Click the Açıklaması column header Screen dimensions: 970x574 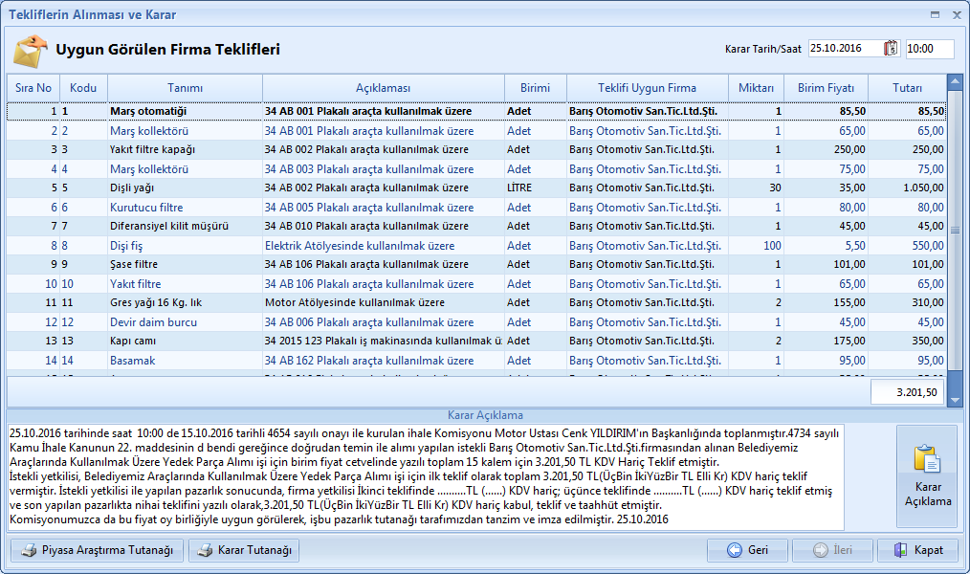coord(383,88)
